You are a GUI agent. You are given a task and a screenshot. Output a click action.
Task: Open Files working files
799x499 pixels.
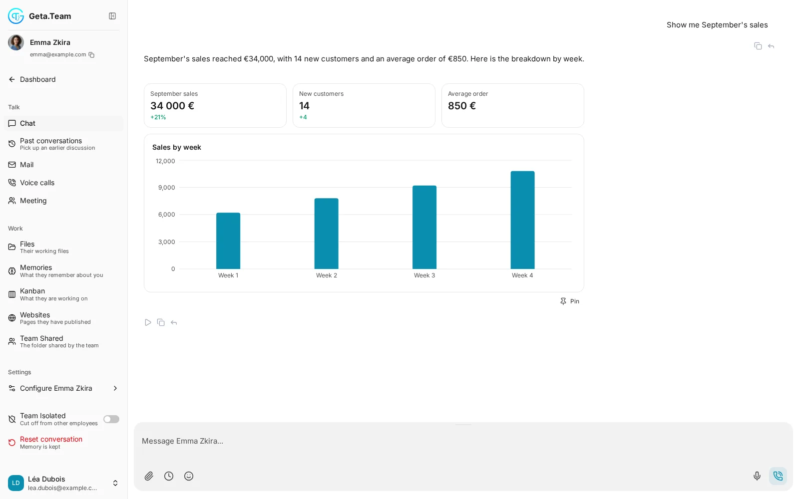tap(64, 247)
